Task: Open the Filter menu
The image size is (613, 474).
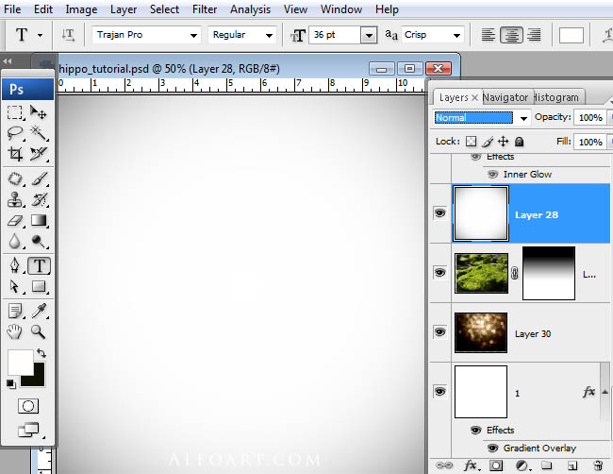Action: tap(204, 9)
